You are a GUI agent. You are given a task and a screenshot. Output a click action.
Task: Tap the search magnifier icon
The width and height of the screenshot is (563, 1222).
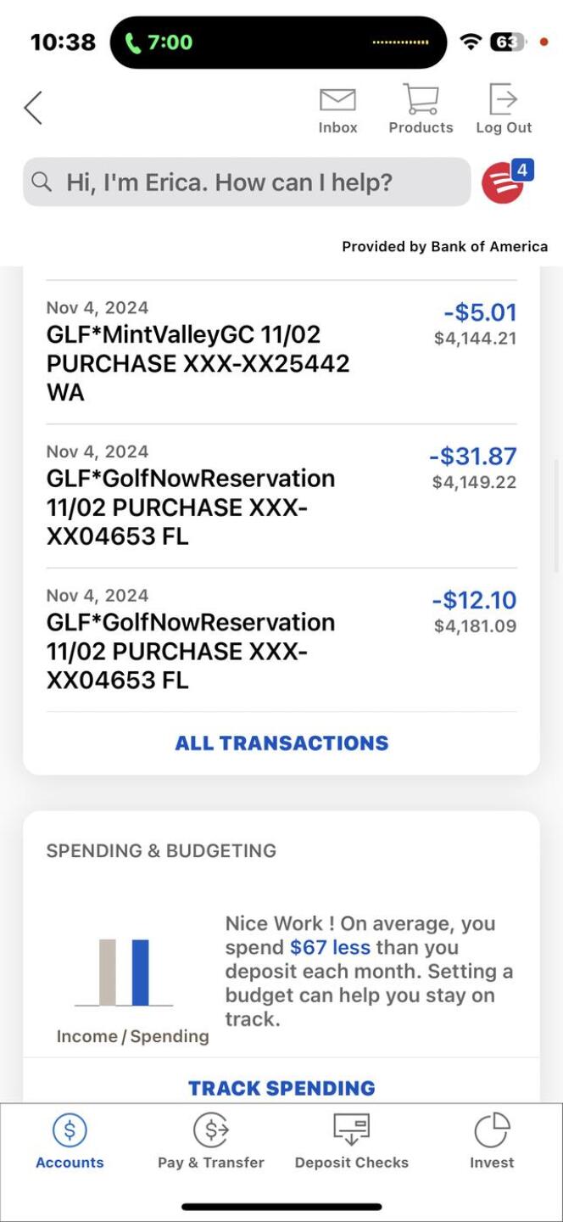click(42, 182)
